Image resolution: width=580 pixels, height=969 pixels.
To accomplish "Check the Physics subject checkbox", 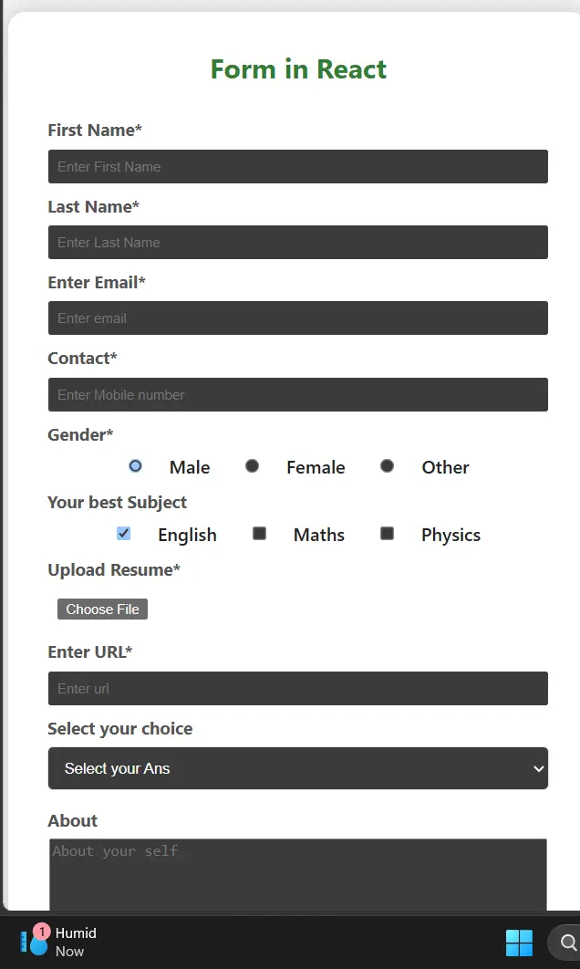I will [387, 534].
